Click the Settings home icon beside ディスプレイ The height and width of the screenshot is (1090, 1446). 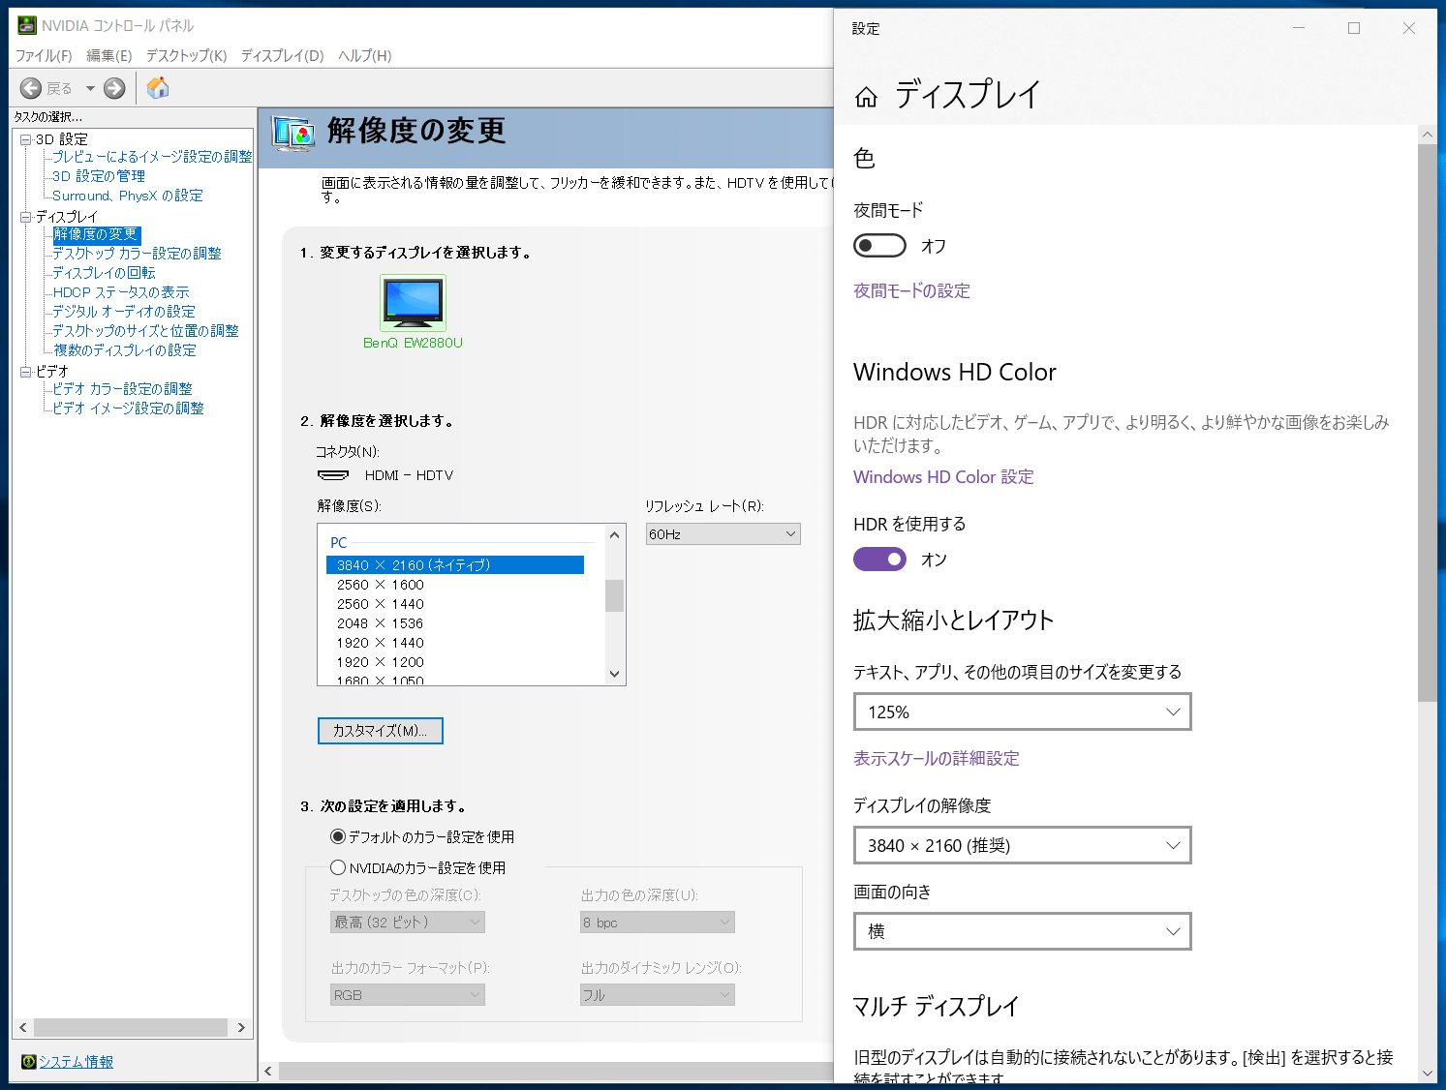[x=866, y=96]
